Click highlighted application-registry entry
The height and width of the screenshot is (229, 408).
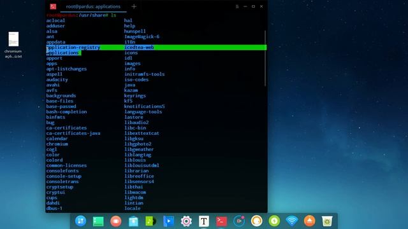coord(73,47)
